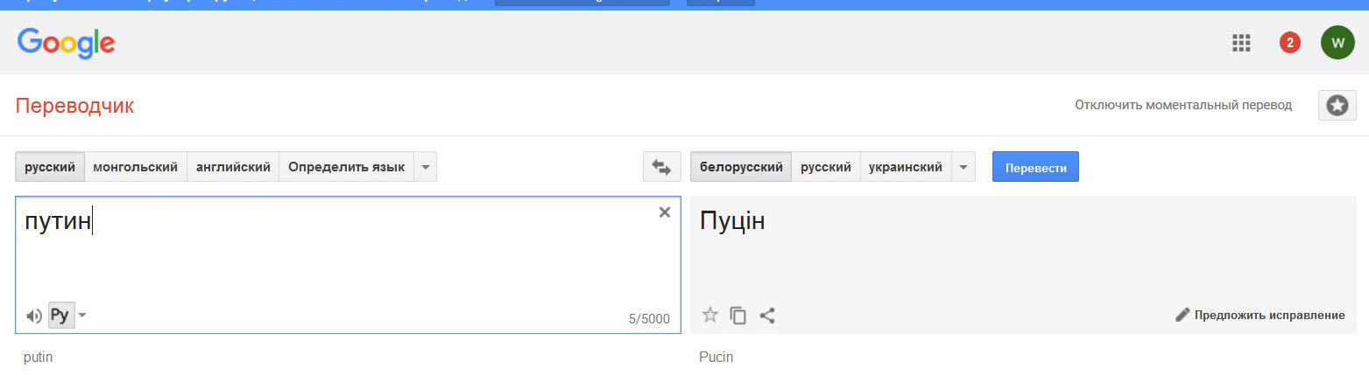The image size is (1369, 382).
Task: Open input tools dropdown next to Ру
Action: [82, 316]
